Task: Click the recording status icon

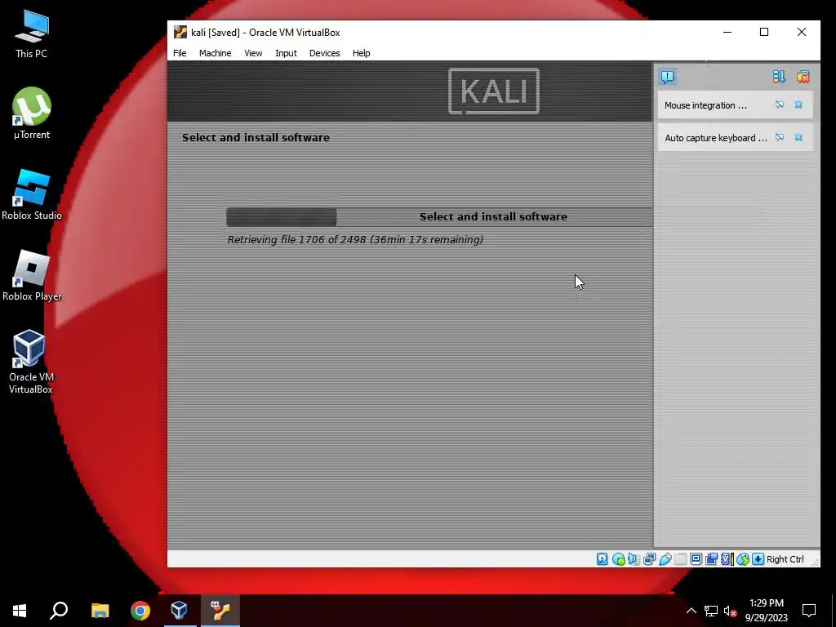Action: pyautogui.click(x=711, y=558)
